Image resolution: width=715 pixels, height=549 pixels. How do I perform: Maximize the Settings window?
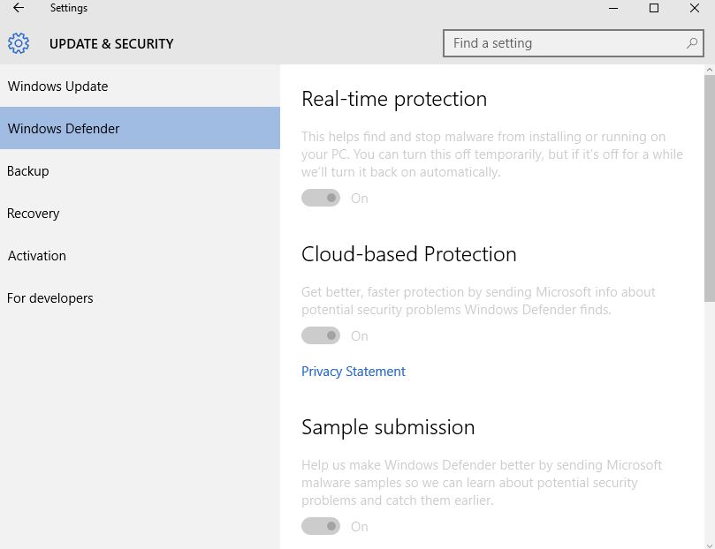[654, 8]
